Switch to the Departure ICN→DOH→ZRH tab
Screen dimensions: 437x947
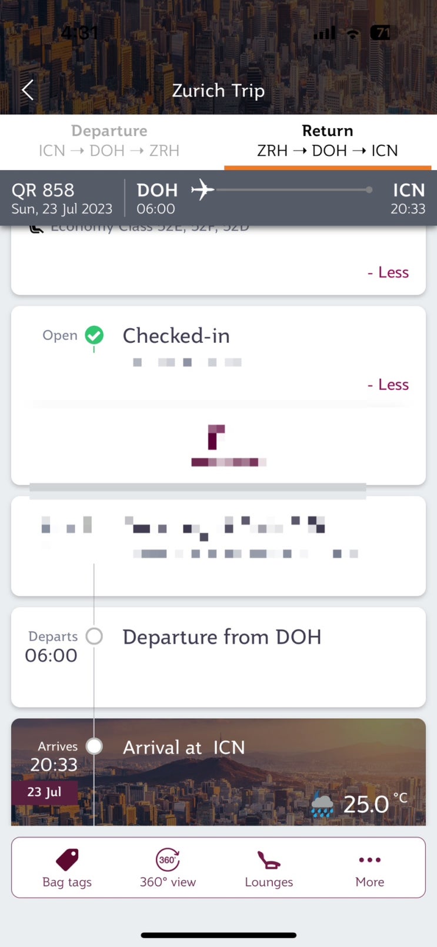tap(109, 141)
